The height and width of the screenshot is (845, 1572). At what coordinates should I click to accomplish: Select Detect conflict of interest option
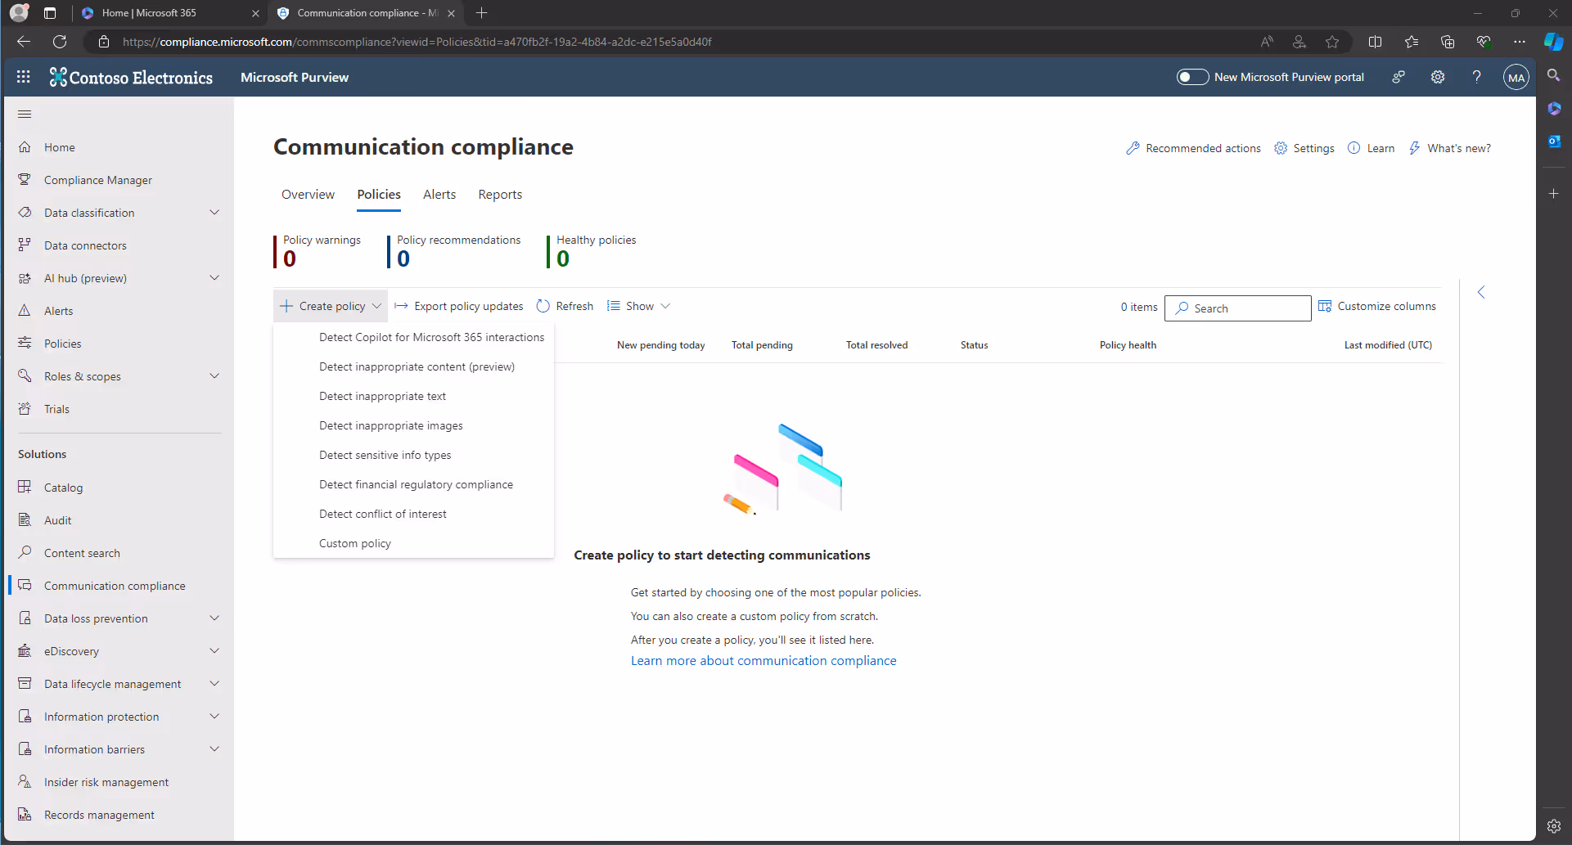pyautogui.click(x=382, y=514)
